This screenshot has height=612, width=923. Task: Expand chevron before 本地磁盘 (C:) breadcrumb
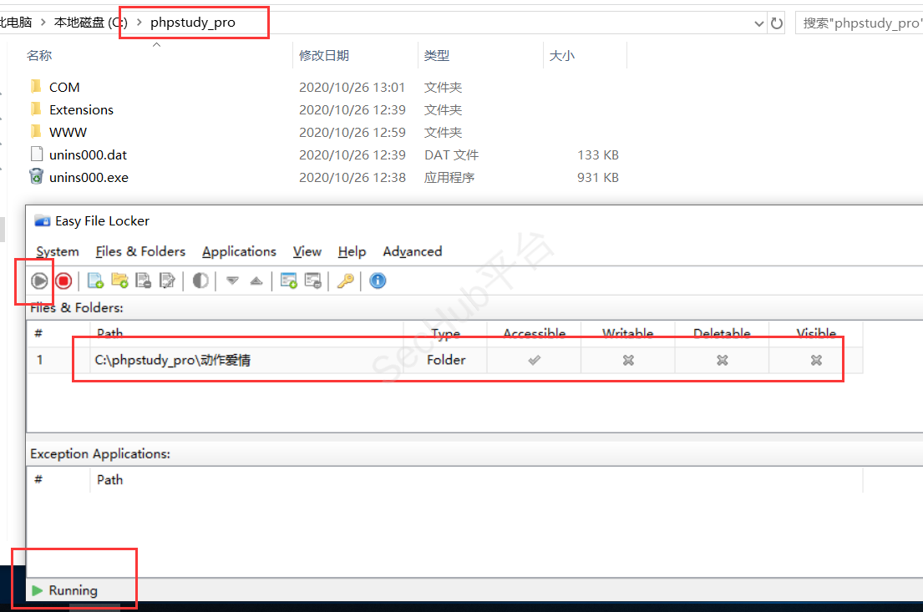click(43, 23)
